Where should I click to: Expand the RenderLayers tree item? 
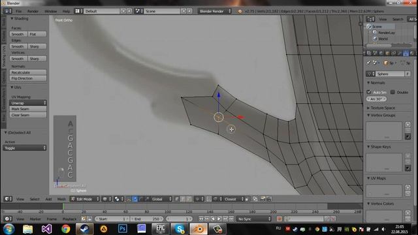point(370,33)
